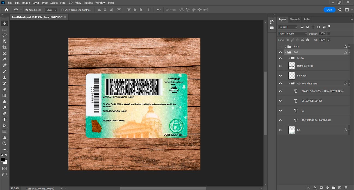The height and width of the screenshot is (190, 354).
Task: Click the Share button
Action: coord(329,10)
